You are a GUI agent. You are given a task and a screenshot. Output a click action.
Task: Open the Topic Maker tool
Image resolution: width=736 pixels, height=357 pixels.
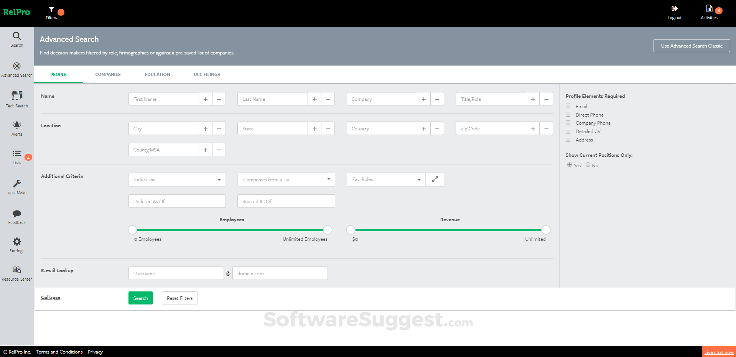(16, 187)
